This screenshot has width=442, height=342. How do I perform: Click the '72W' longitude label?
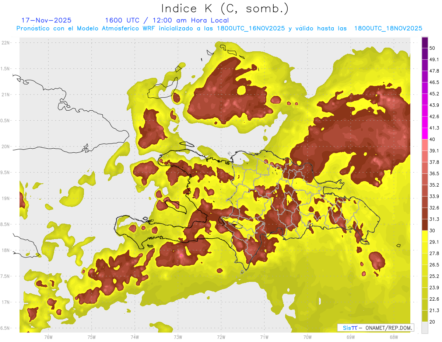tap(221, 337)
